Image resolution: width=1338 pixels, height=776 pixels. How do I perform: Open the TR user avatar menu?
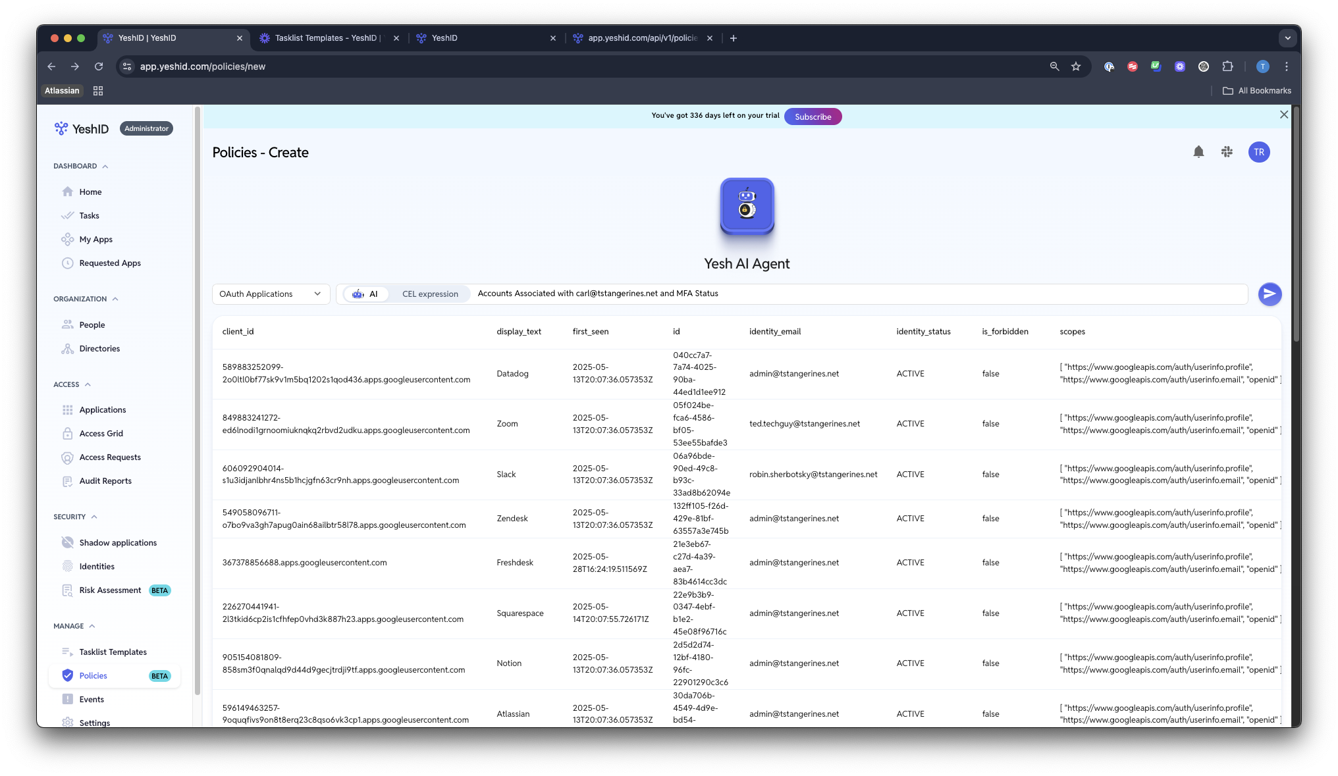pos(1259,152)
